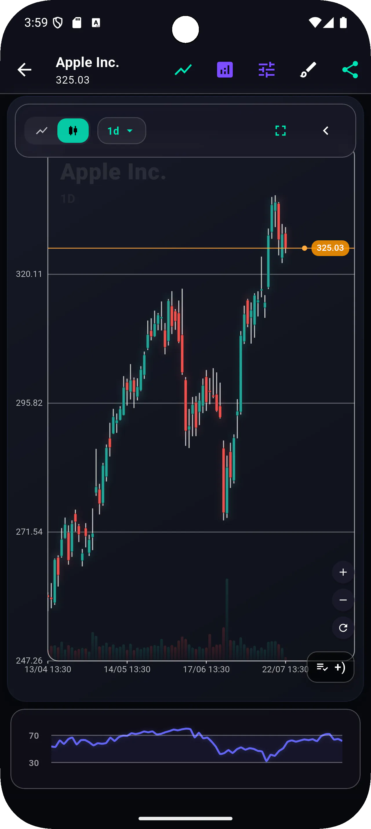Image resolution: width=371 pixels, height=829 pixels.
Task: Open the checklist icon in bottom panel
Action: pos(322,667)
